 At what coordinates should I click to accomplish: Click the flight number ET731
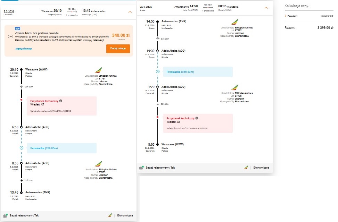pyautogui.click(x=102, y=79)
